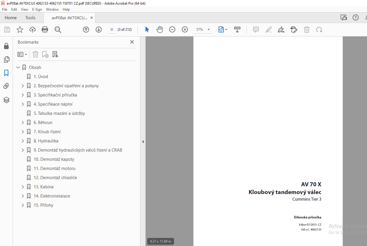This screenshot has height=246, width=367.
Task: Activate the hand pan tool
Action: pos(160,30)
